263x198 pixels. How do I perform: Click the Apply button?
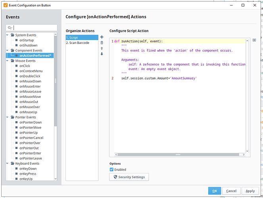(x=250, y=191)
